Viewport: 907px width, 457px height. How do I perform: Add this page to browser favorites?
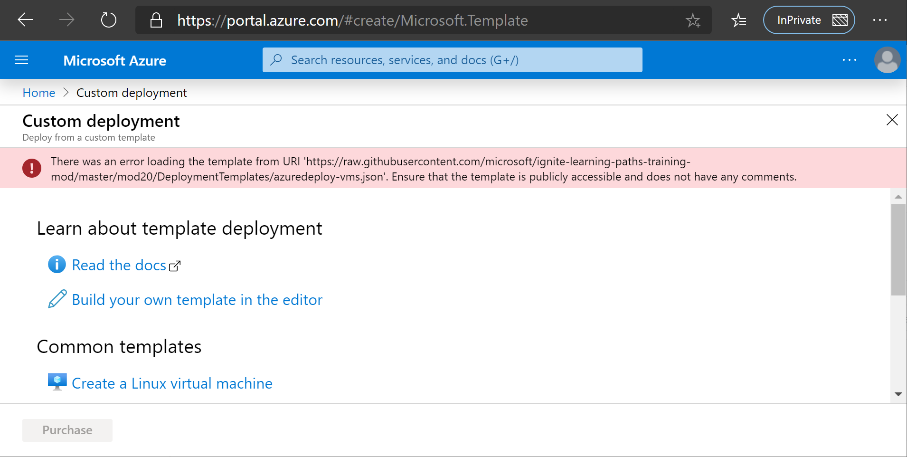[693, 20]
